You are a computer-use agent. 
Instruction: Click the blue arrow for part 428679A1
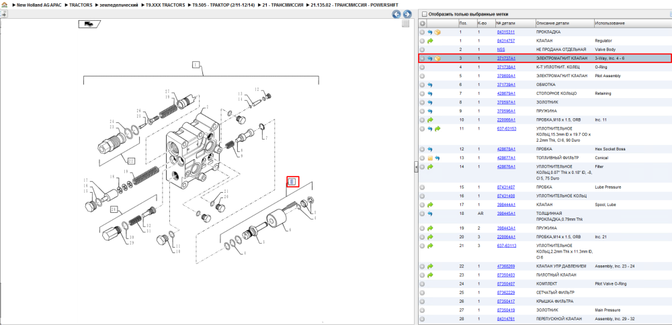click(x=430, y=93)
